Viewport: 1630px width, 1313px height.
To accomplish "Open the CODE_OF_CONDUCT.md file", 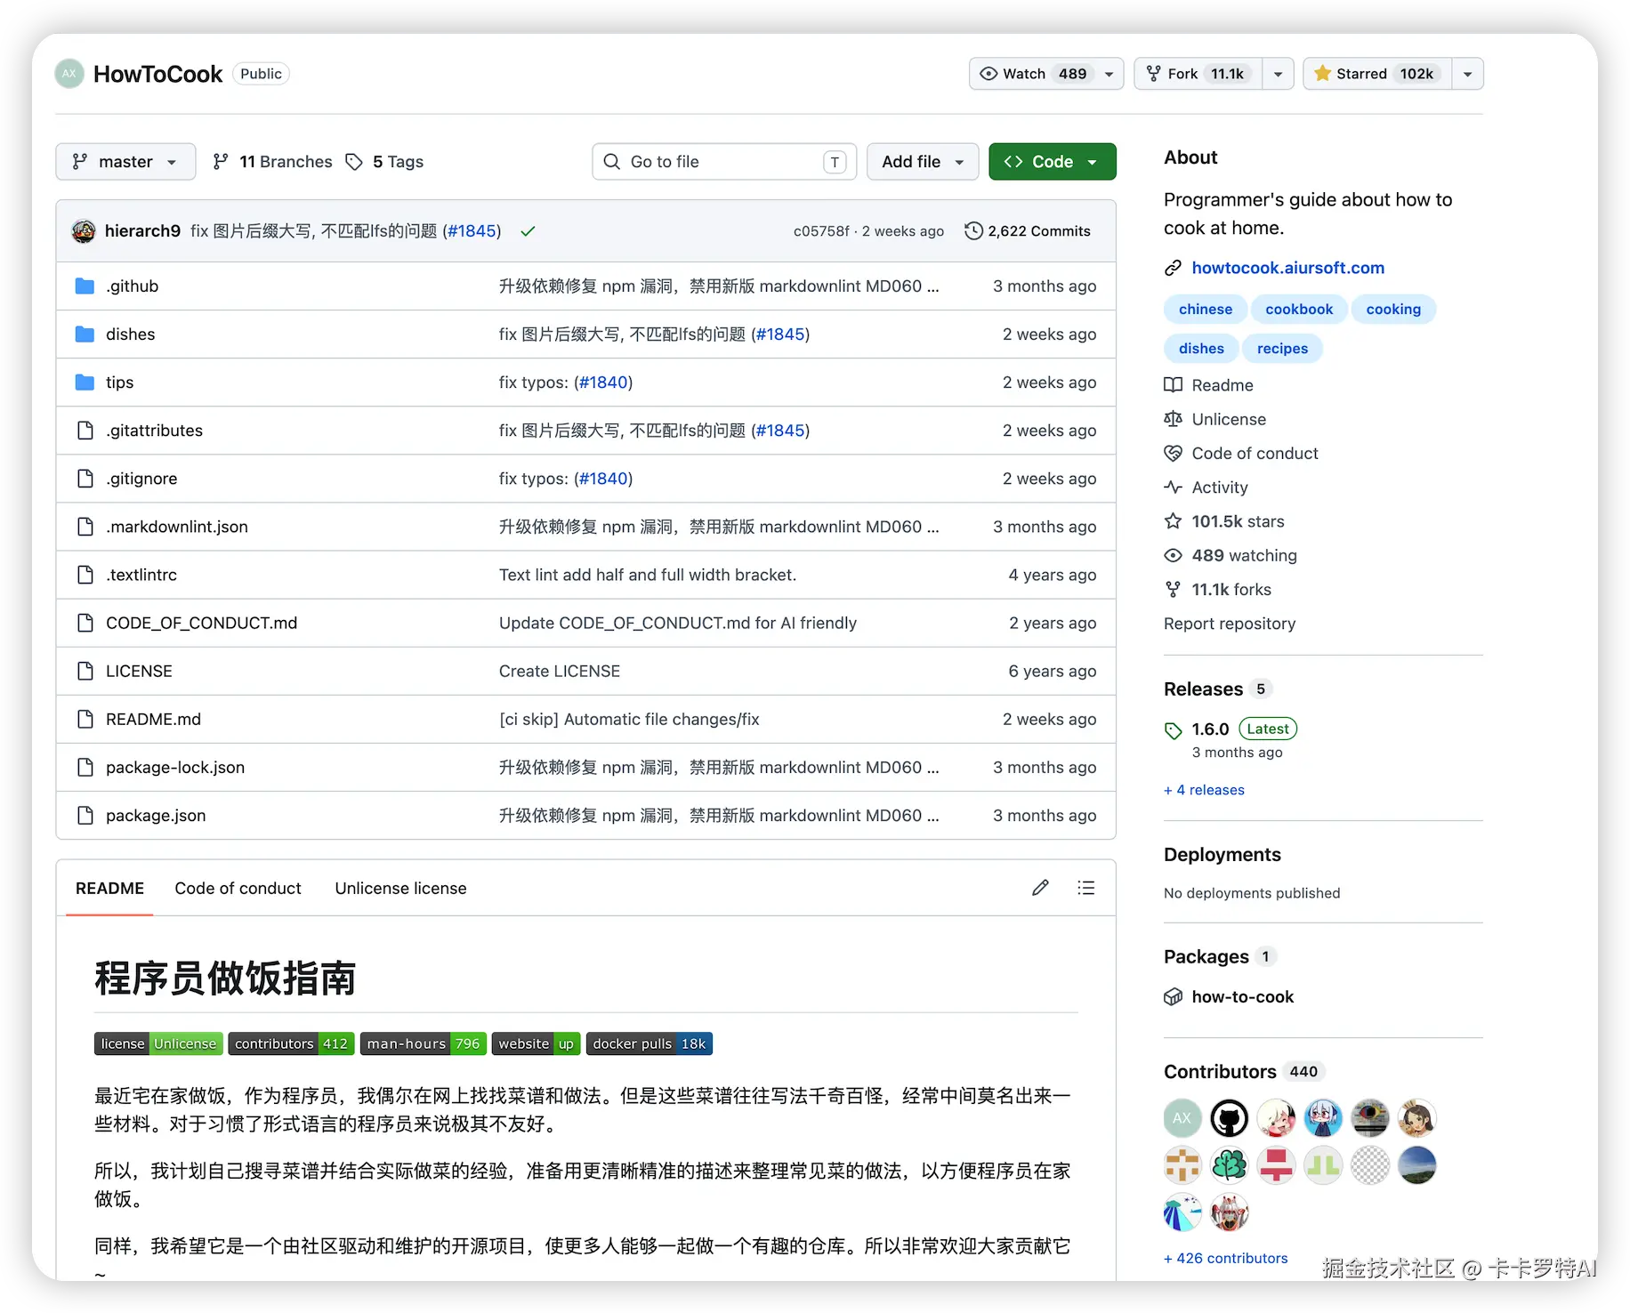I will pyautogui.click(x=201, y=623).
